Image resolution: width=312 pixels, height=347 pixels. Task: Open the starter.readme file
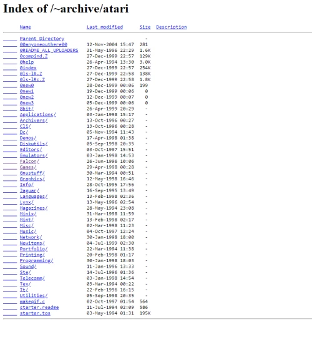pos(39,308)
